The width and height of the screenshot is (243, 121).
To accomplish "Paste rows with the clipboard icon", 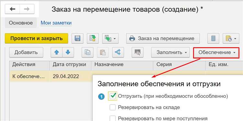I will 103,52.
